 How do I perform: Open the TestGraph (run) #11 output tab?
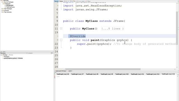137,74
